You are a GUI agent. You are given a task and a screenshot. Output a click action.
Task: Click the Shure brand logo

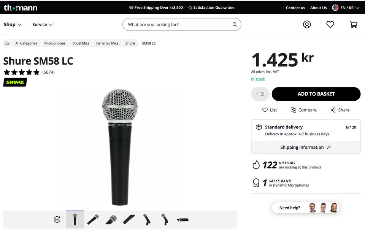click(15, 82)
